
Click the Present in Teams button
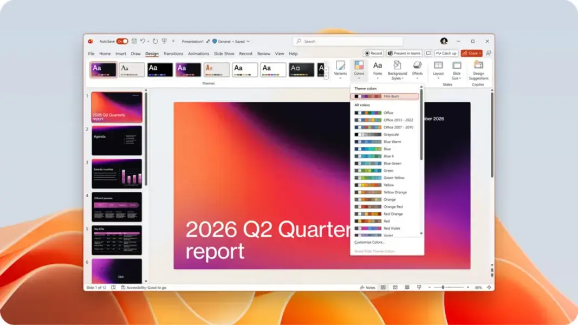coord(404,54)
